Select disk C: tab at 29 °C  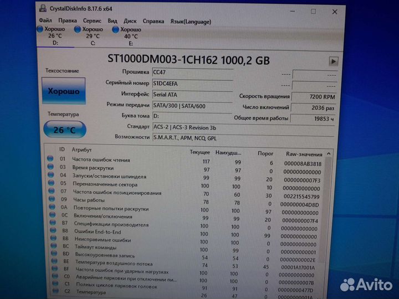pyautogui.click(x=93, y=36)
